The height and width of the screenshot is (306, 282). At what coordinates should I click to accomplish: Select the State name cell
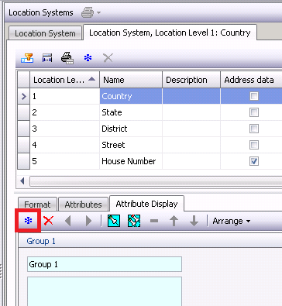tap(131, 112)
